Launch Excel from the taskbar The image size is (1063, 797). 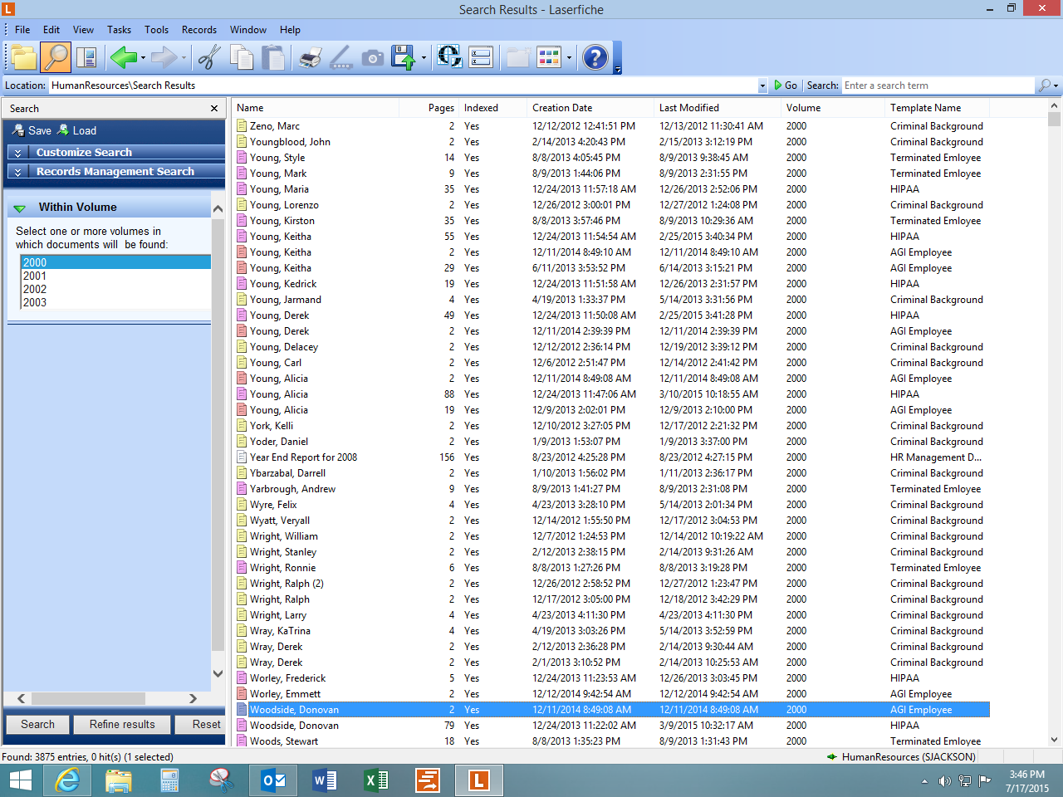[376, 780]
